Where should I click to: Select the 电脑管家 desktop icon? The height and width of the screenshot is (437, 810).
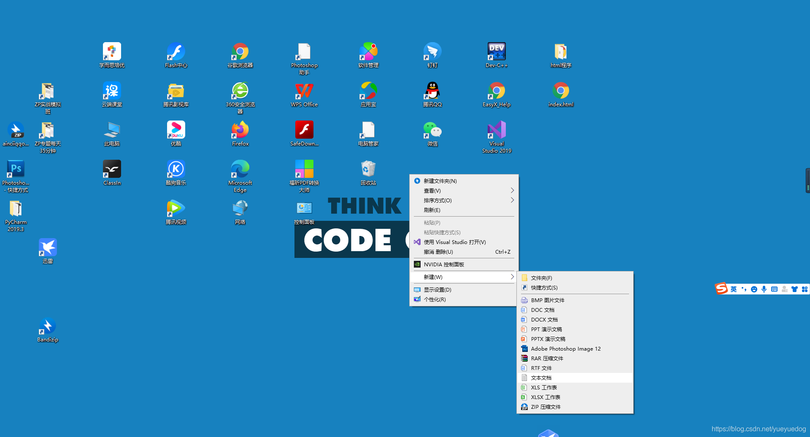click(x=368, y=133)
